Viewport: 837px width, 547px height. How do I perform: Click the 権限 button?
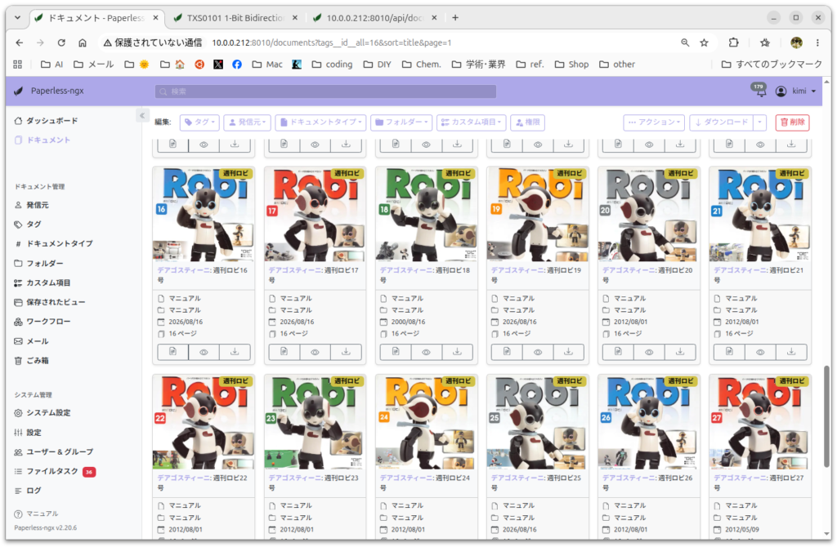(528, 122)
